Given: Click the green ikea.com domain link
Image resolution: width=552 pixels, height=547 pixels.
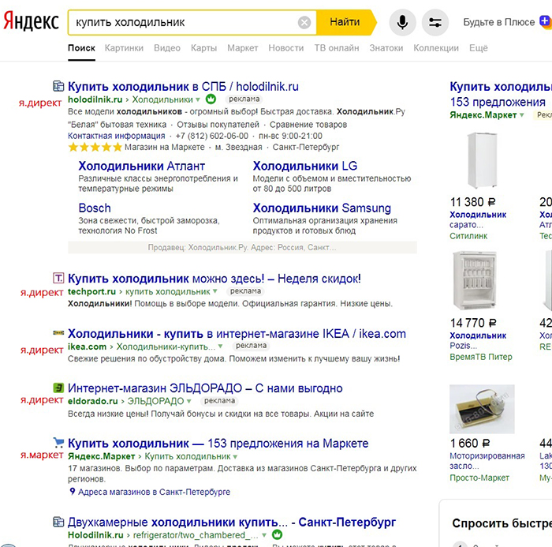Looking at the screenshot, I should (x=87, y=347).
